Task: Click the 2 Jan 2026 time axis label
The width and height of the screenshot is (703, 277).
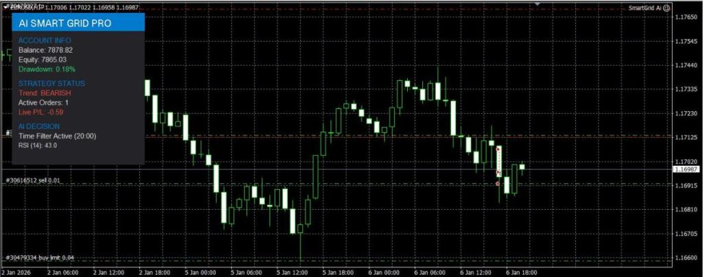Action: [x=16, y=272]
